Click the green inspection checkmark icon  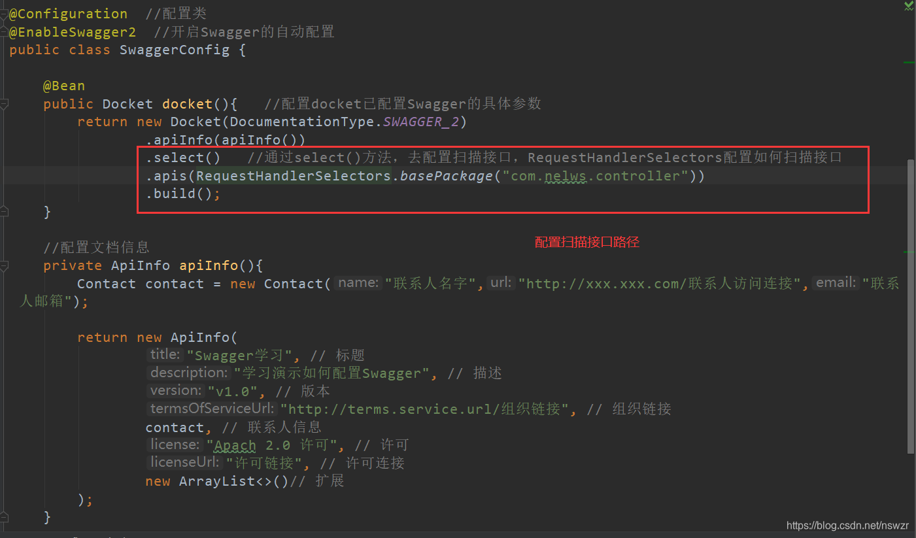tap(909, 6)
